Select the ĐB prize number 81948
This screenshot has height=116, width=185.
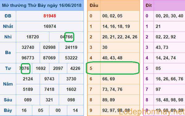[50, 16]
